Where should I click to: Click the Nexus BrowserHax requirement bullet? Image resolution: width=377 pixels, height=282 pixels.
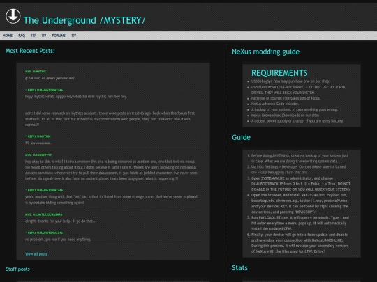point(285,116)
